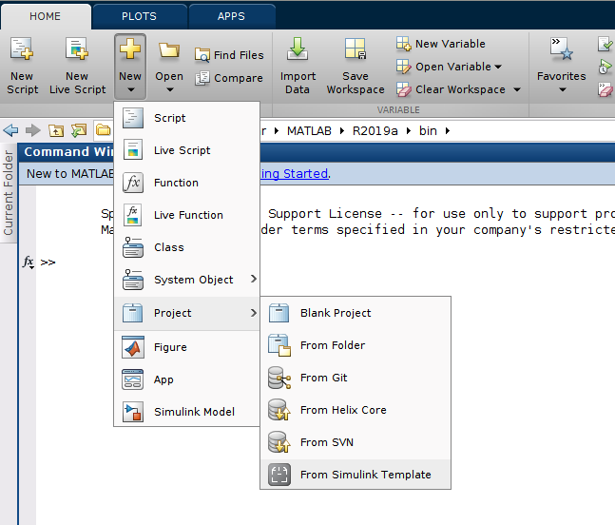
Task: Expand the System Object submenu
Action: tap(253, 280)
